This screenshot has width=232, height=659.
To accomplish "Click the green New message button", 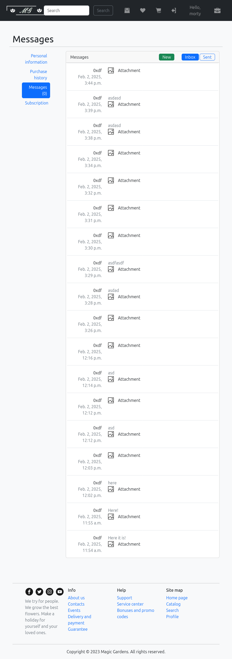I will coord(166,57).
